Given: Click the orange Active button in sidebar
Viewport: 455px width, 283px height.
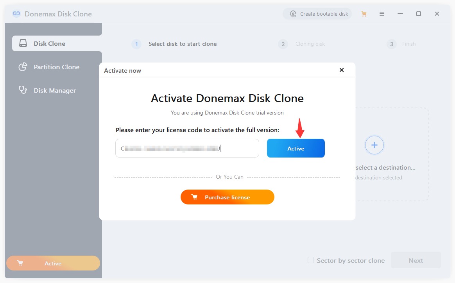Looking at the screenshot, I should tap(53, 263).
